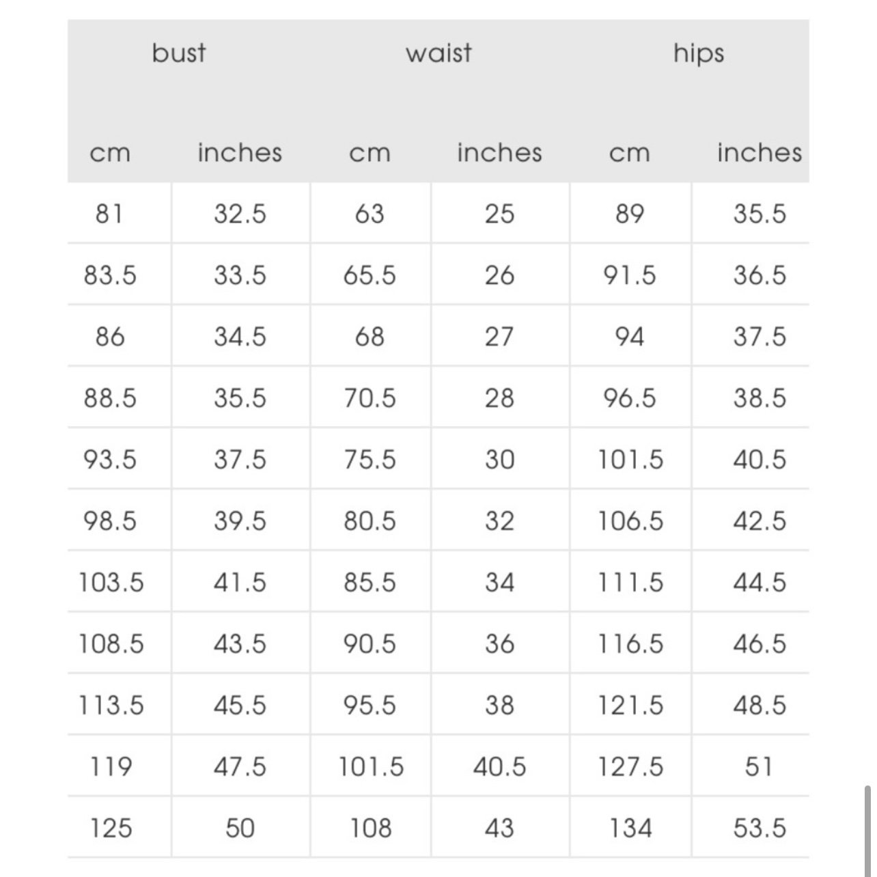The height and width of the screenshot is (877, 877).
Task: Click the hips inches subheader label
Action: tap(760, 152)
